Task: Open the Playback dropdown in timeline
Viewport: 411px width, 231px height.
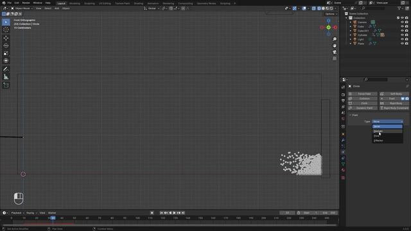Action: pos(17,213)
